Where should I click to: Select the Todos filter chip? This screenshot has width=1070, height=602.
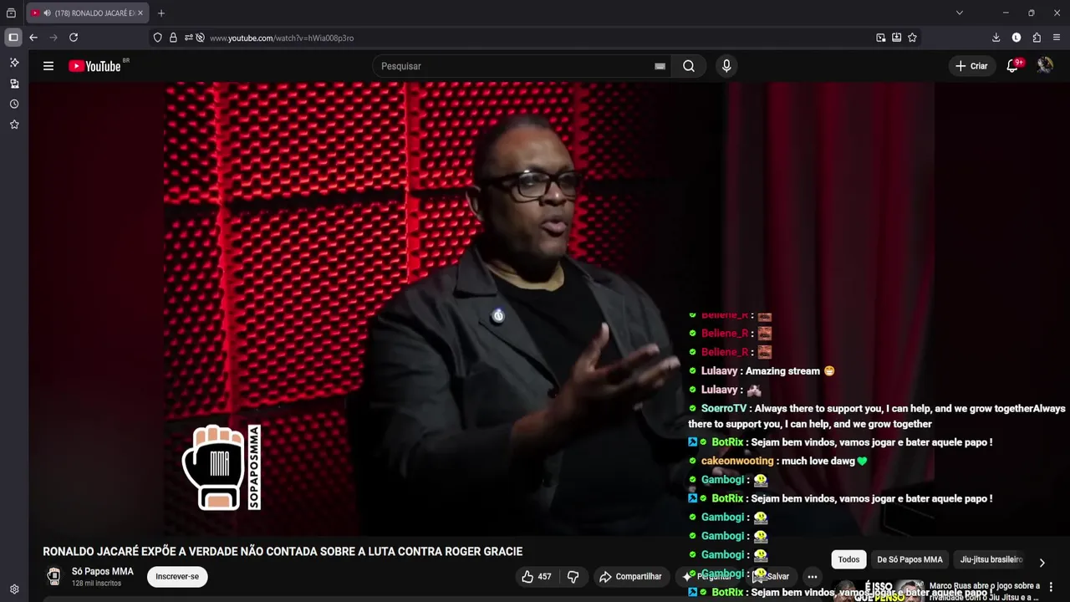coord(849,559)
